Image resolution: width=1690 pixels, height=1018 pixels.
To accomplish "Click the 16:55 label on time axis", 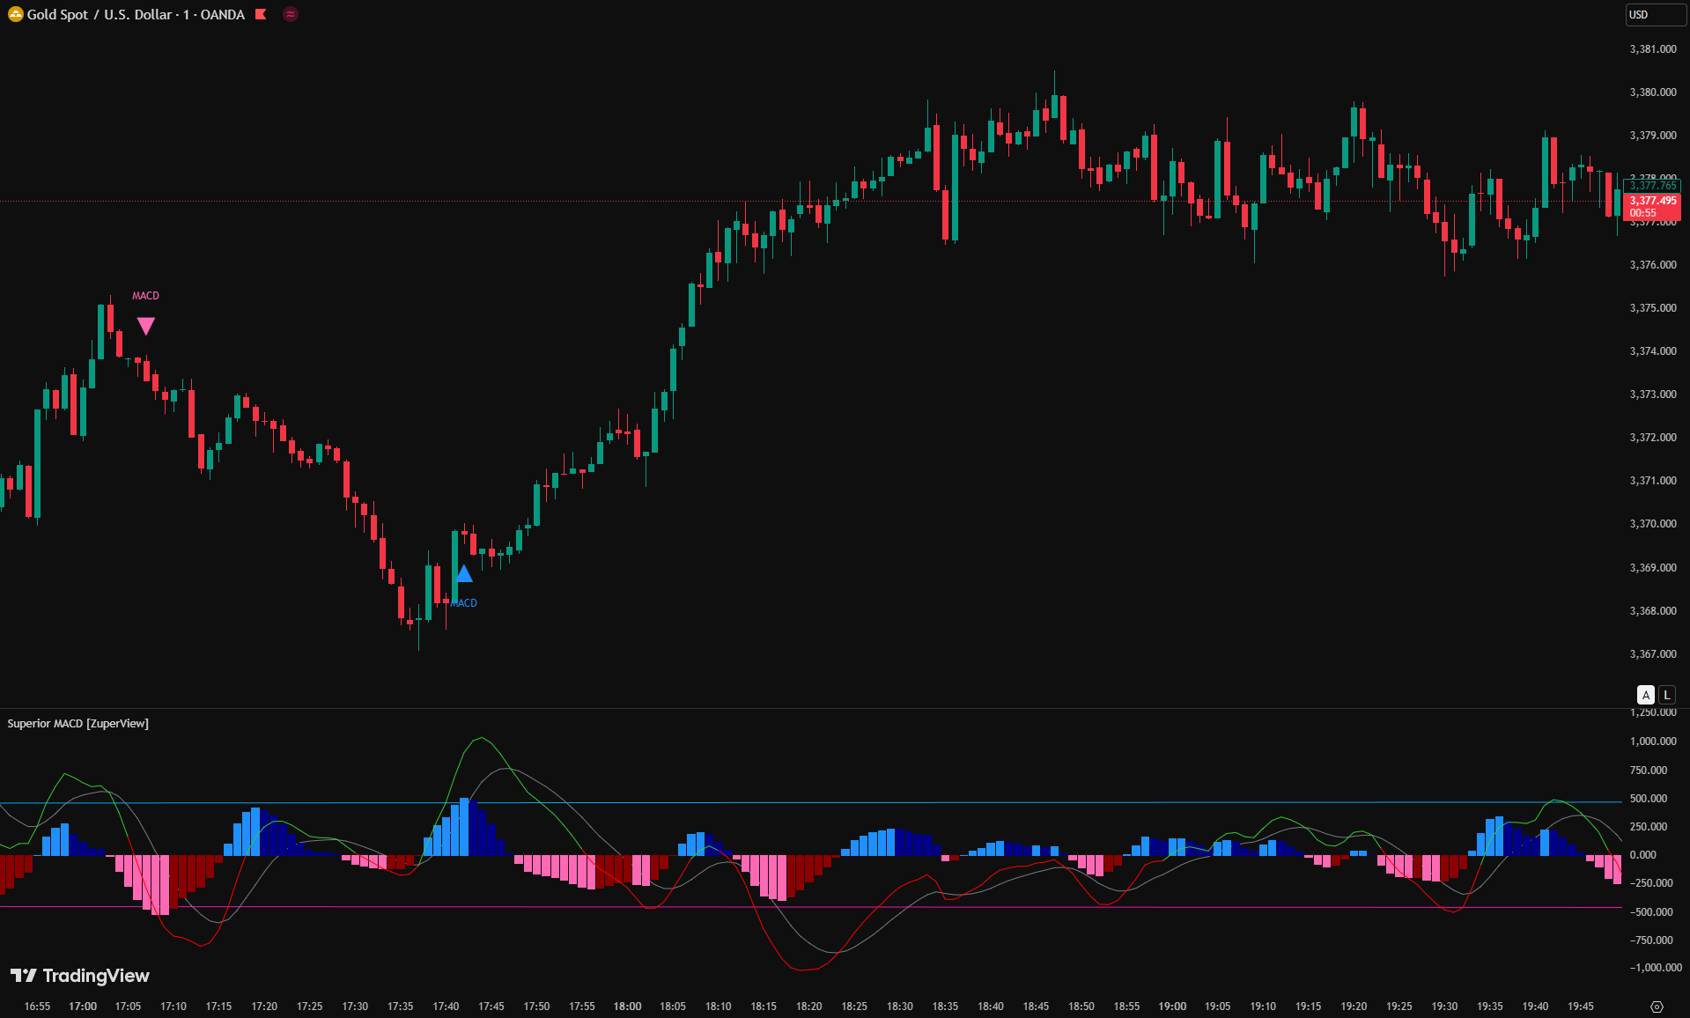I will (37, 1006).
